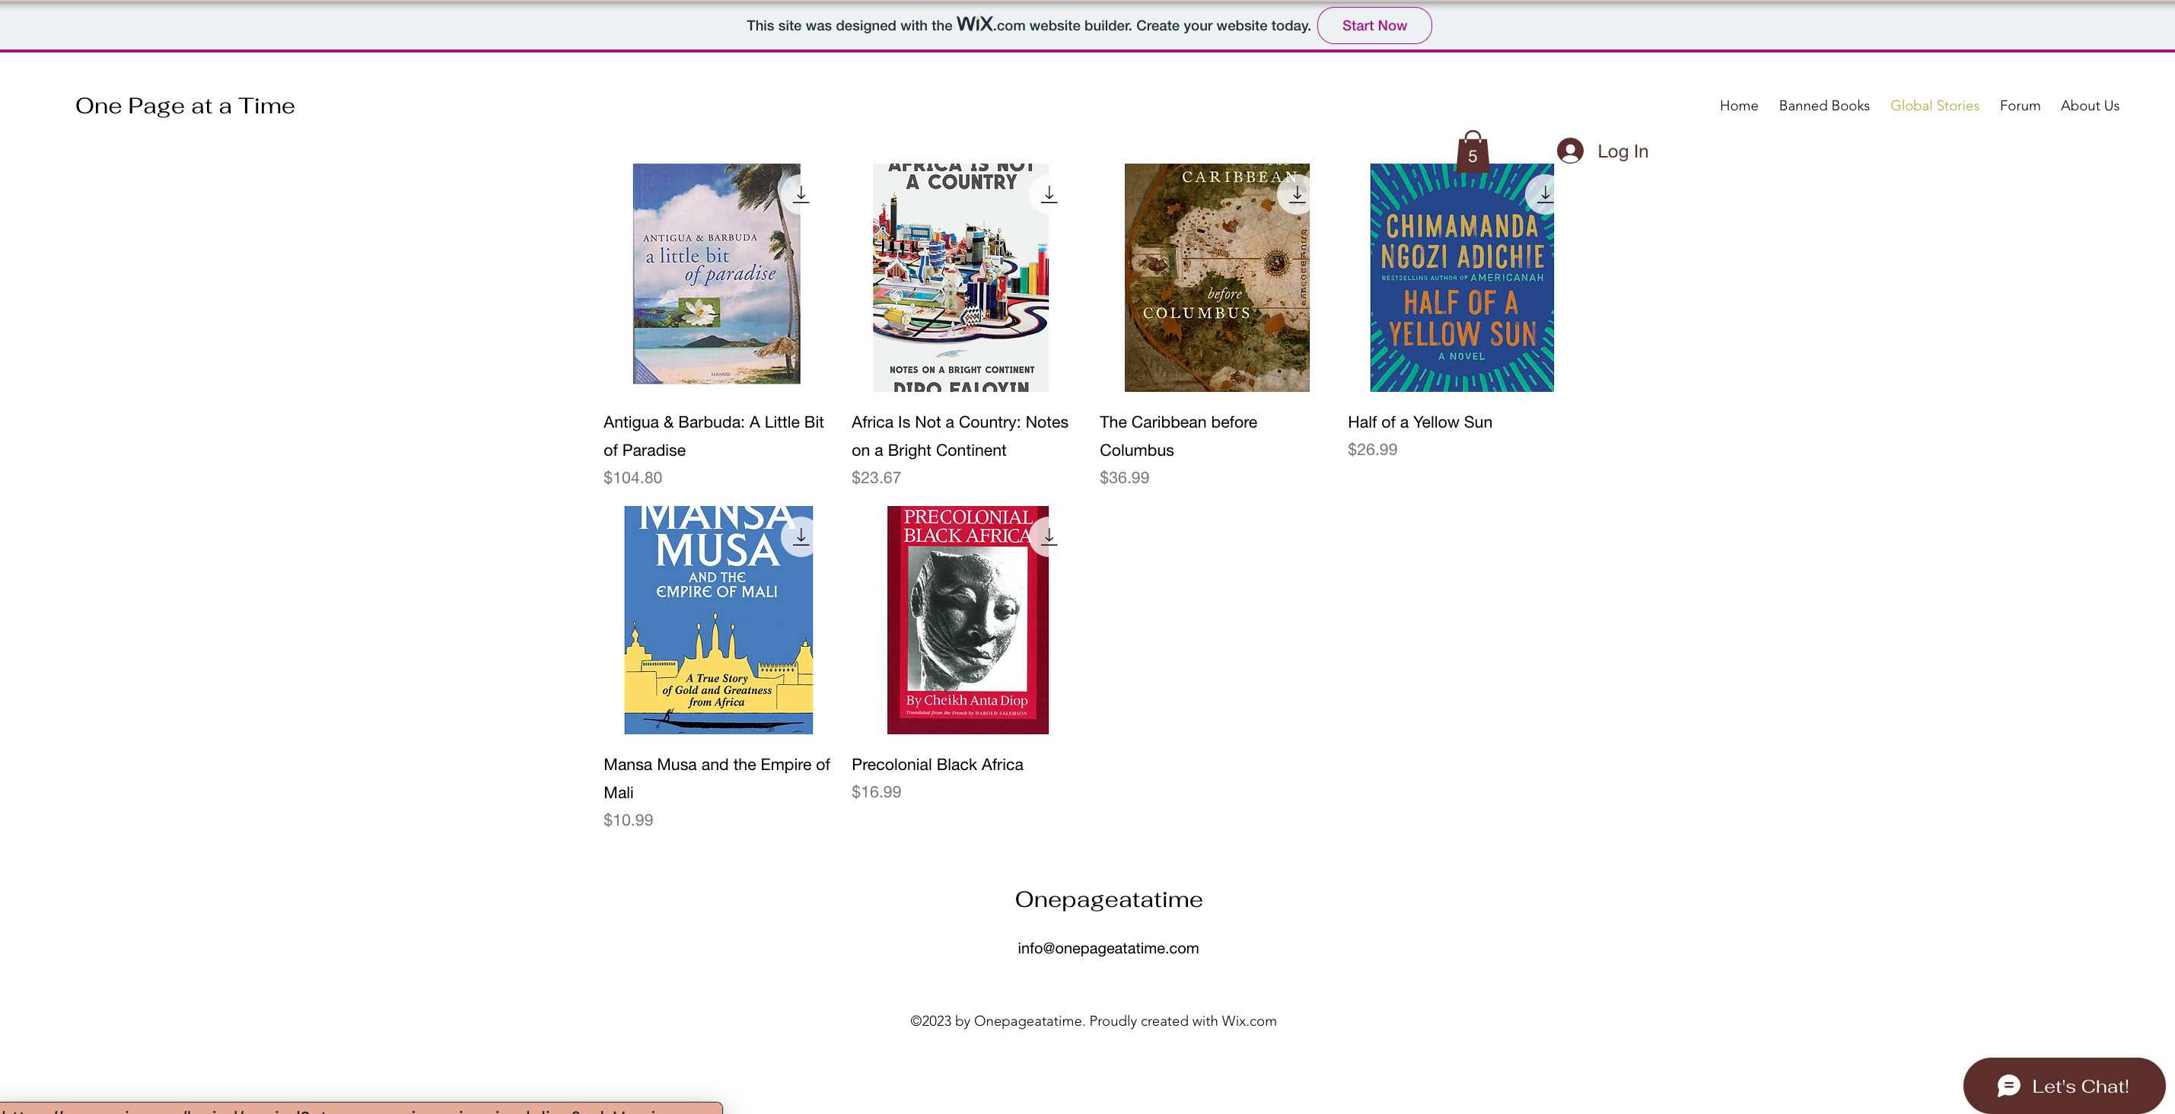
Task: Click the Log In link
Action: [x=1622, y=151]
